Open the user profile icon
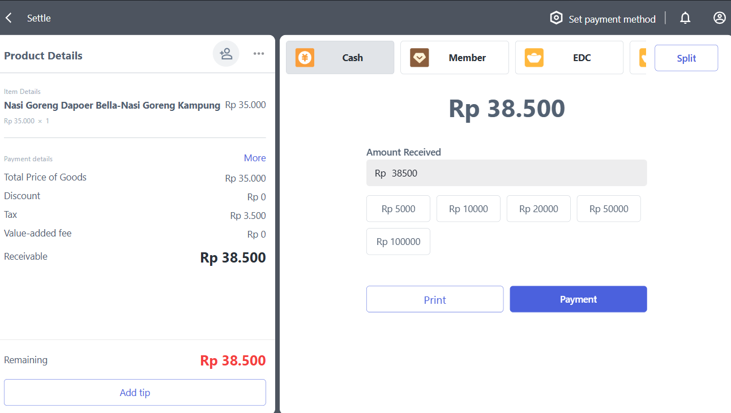This screenshot has width=731, height=413. click(x=719, y=18)
